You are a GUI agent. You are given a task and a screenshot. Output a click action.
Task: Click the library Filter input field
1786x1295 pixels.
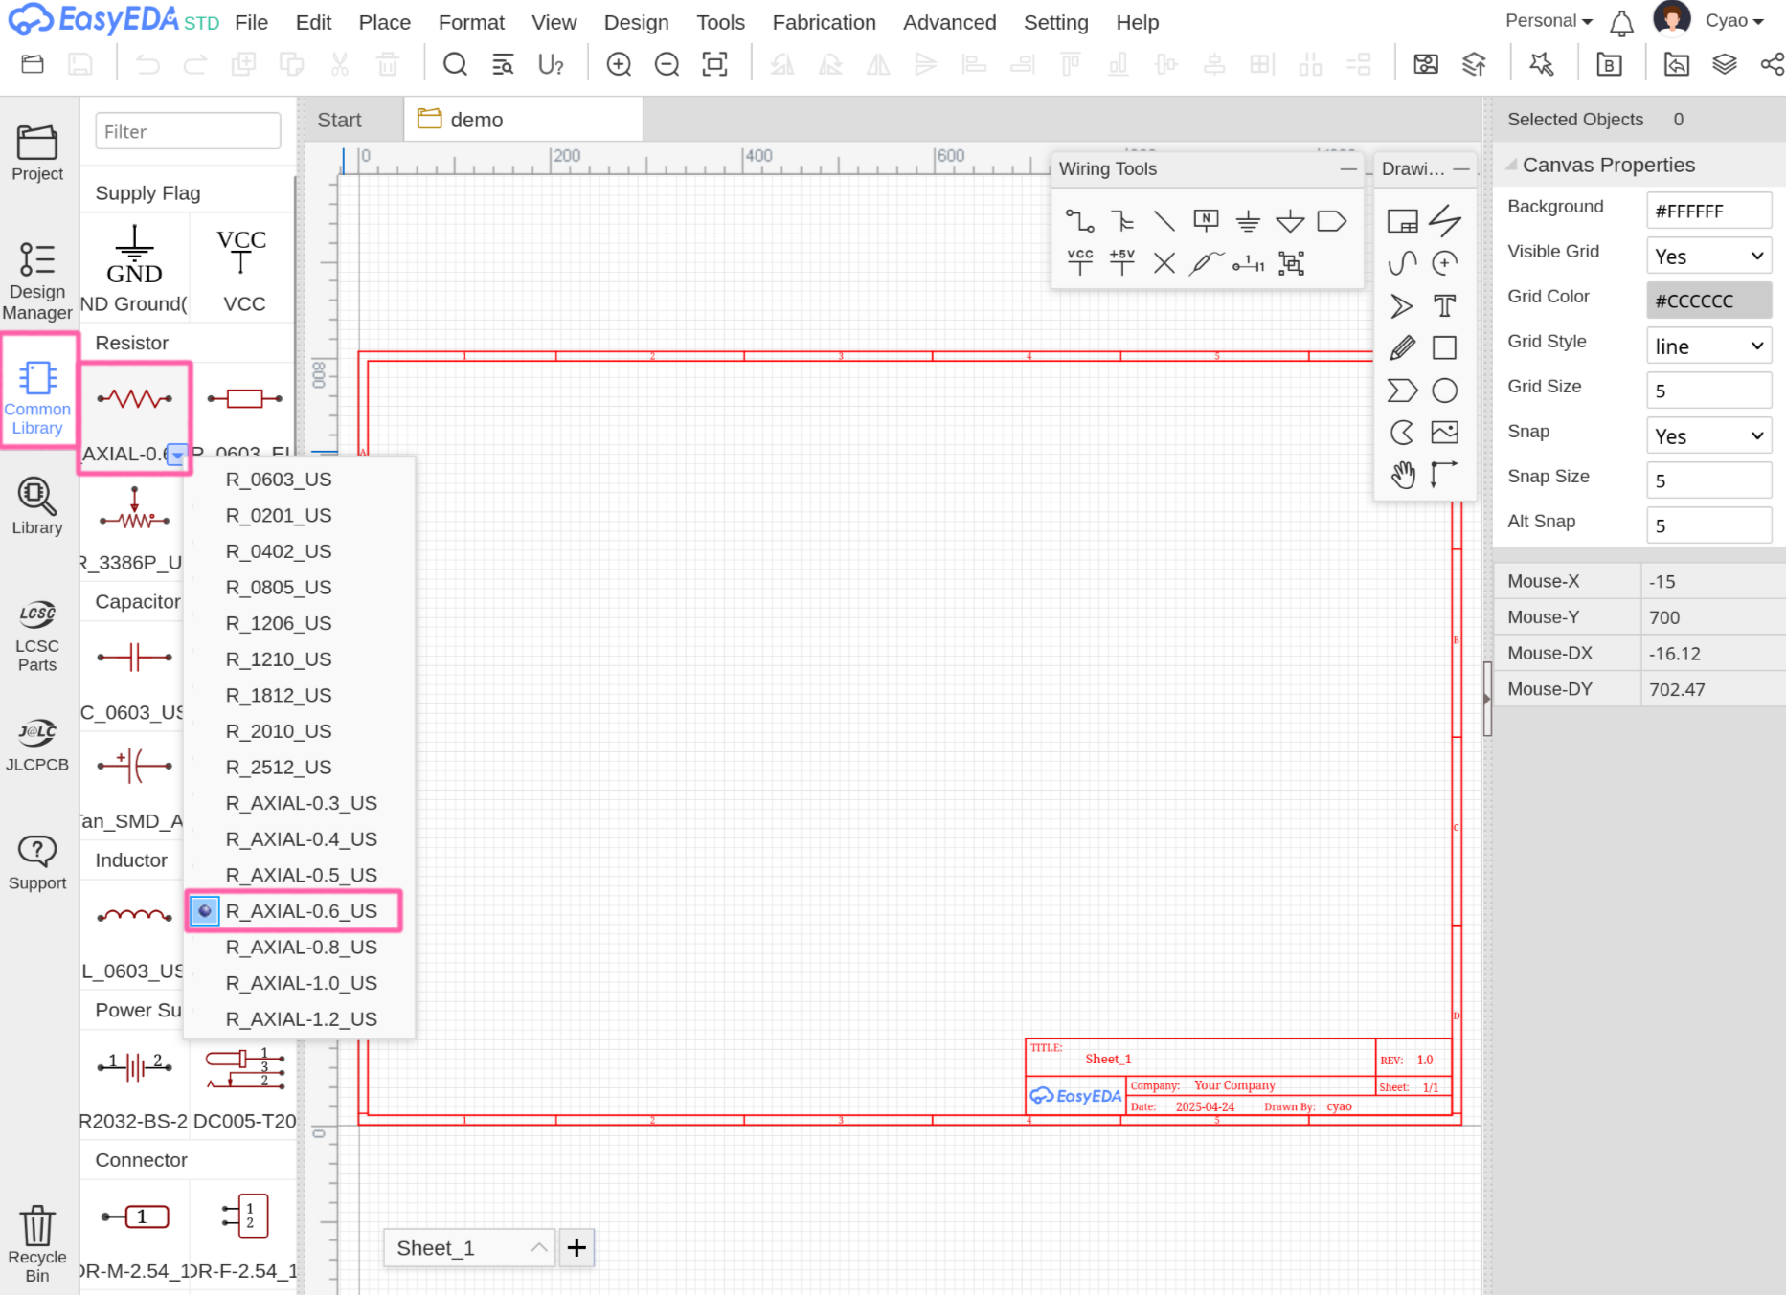pyautogui.click(x=188, y=131)
